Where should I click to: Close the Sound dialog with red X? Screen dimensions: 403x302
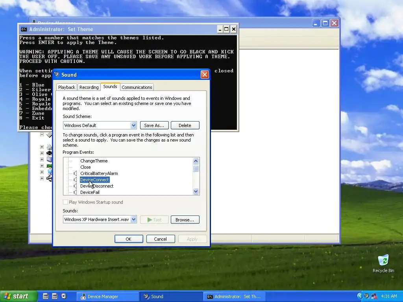coord(205,74)
